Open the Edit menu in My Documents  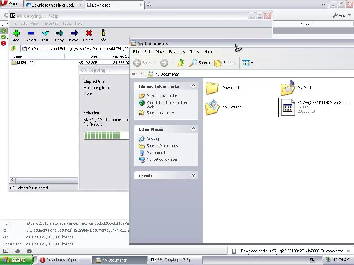click(147, 52)
